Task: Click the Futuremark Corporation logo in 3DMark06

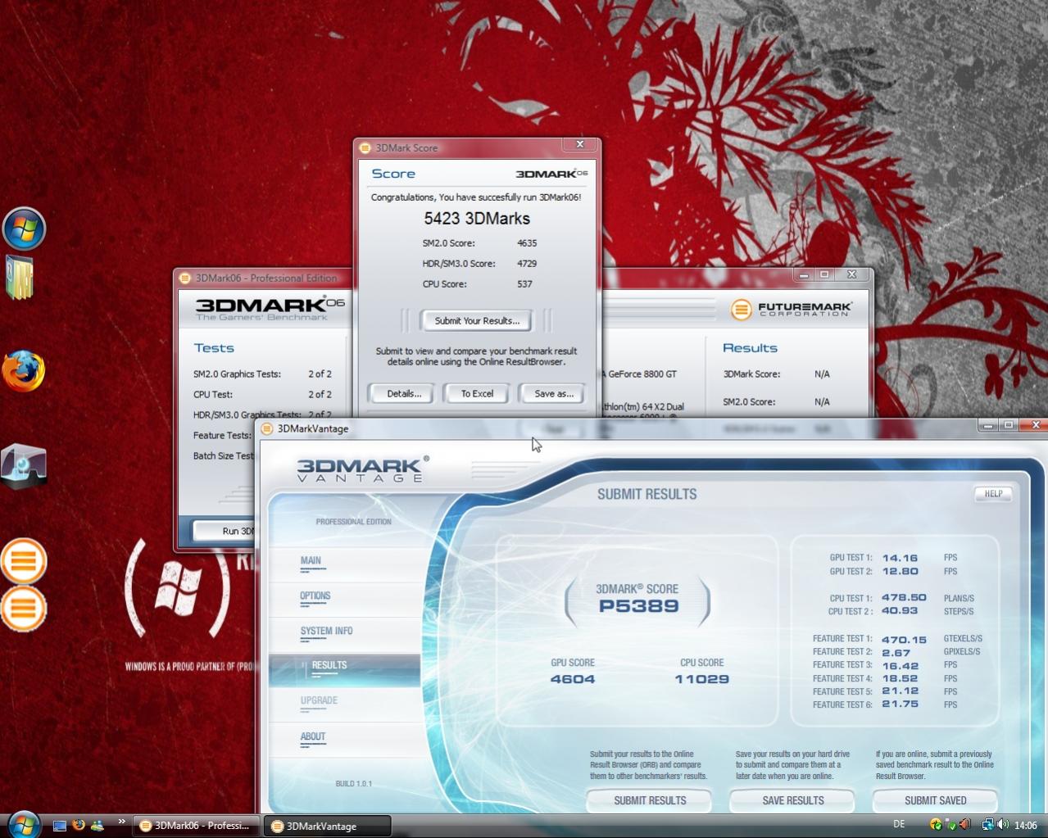Action: (792, 309)
